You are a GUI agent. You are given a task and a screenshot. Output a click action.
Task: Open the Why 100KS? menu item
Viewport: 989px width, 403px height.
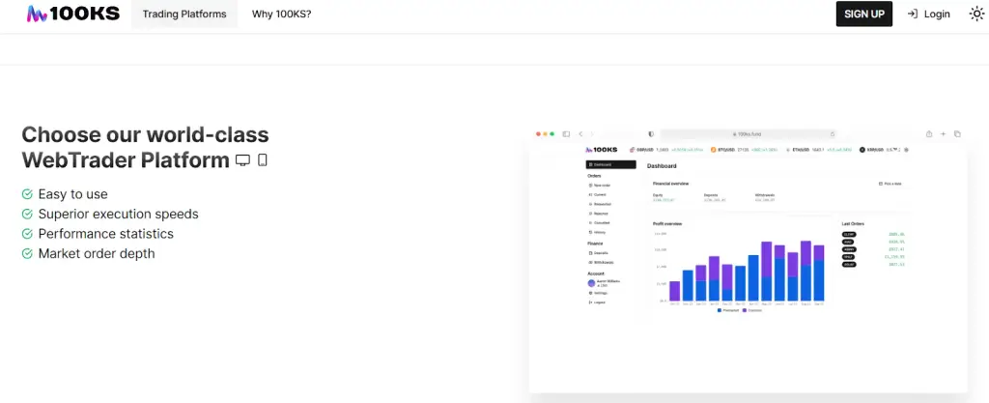281,14
